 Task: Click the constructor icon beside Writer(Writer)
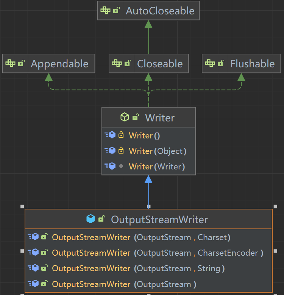[110, 166]
